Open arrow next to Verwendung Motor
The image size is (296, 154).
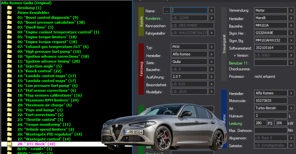pos(291,10)
